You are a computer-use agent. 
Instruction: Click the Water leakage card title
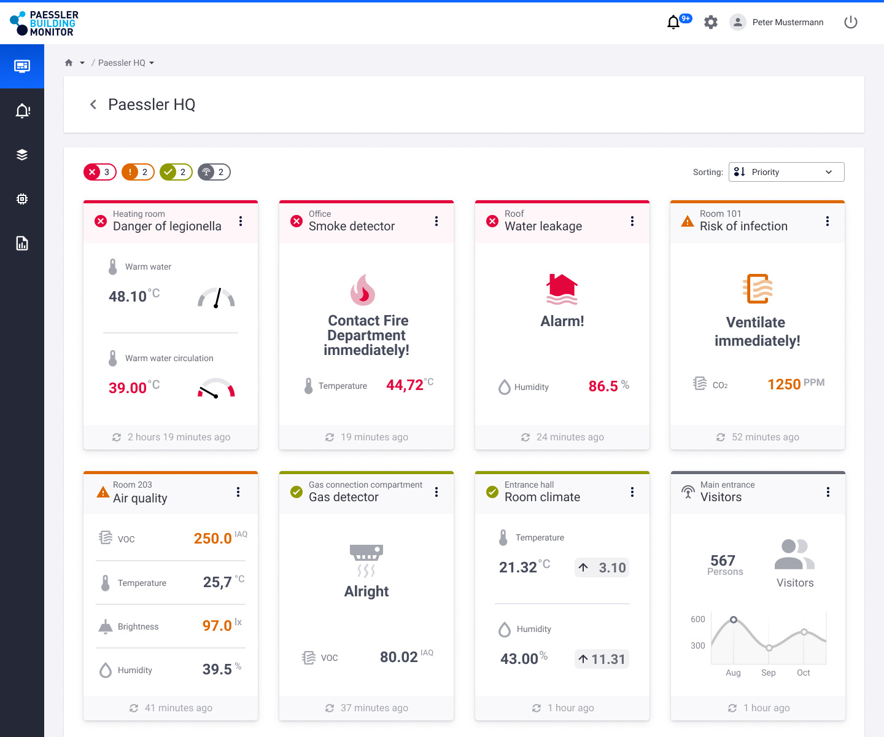(x=543, y=226)
